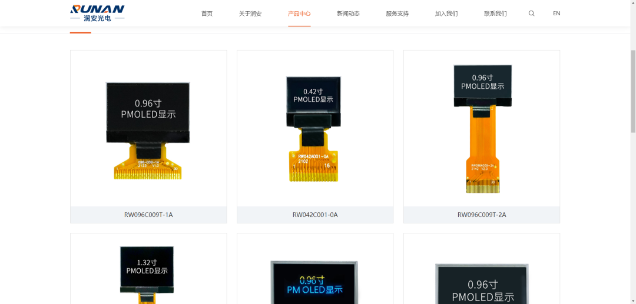Click the page vertical scrollbar thumb

632,91
